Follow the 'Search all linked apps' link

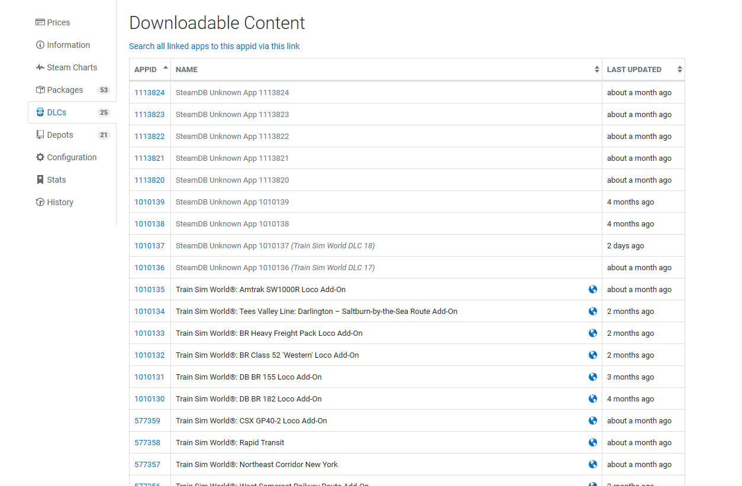(x=214, y=46)
